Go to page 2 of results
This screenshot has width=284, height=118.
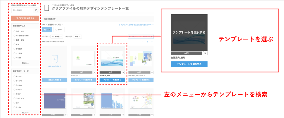click(x=147, y=42)
